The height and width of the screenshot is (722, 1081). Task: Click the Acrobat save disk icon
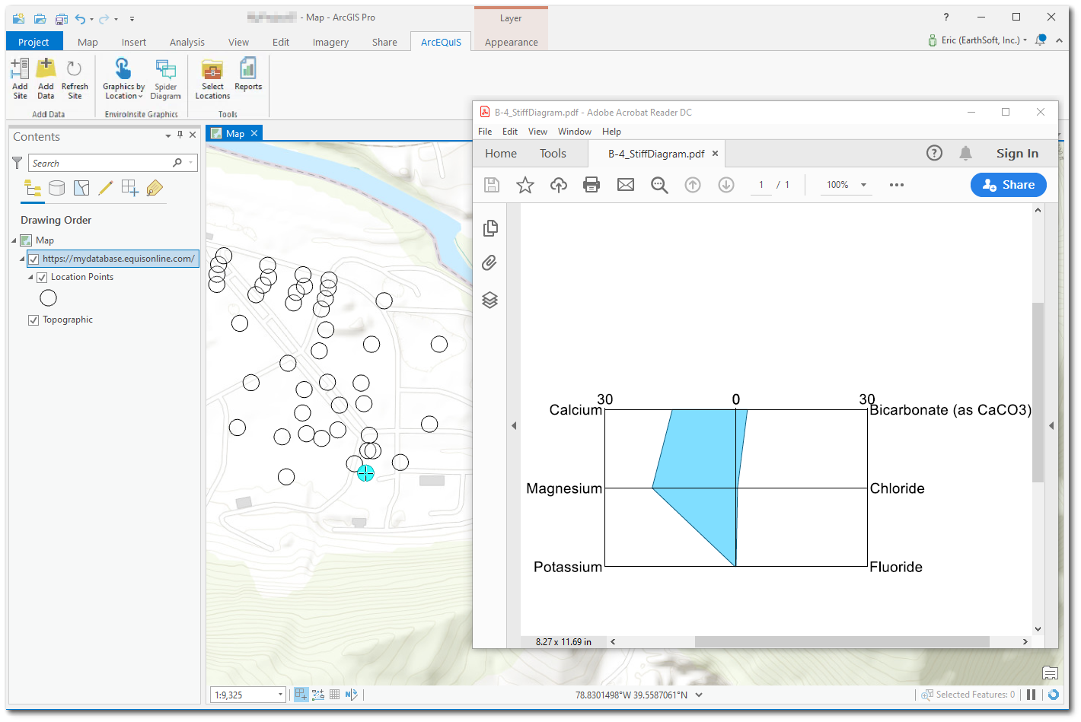(x=492, y=185)
